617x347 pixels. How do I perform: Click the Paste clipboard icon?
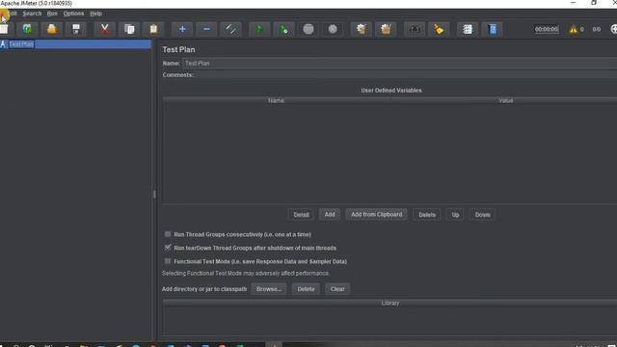tap(153, 29)
